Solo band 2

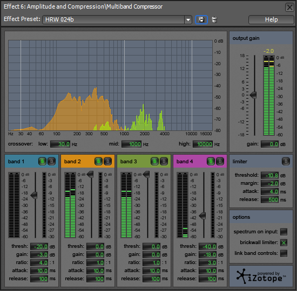coord(98,161)
